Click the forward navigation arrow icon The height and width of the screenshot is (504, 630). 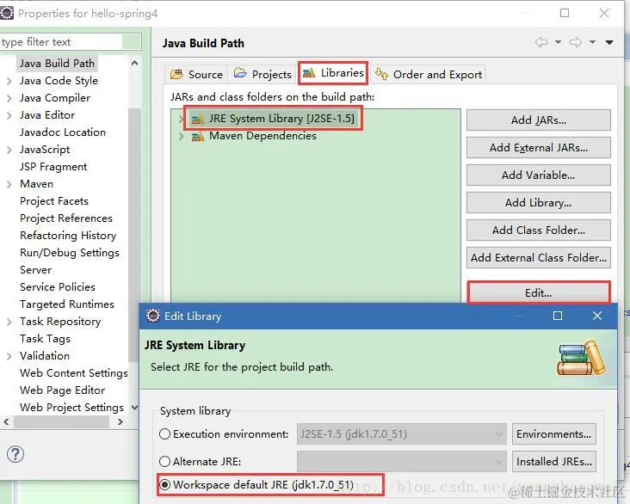point(576,42)
